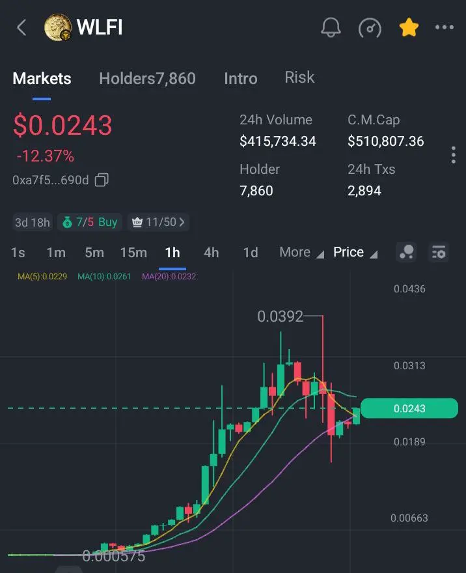Open the speedometer gauge icon

370,28
